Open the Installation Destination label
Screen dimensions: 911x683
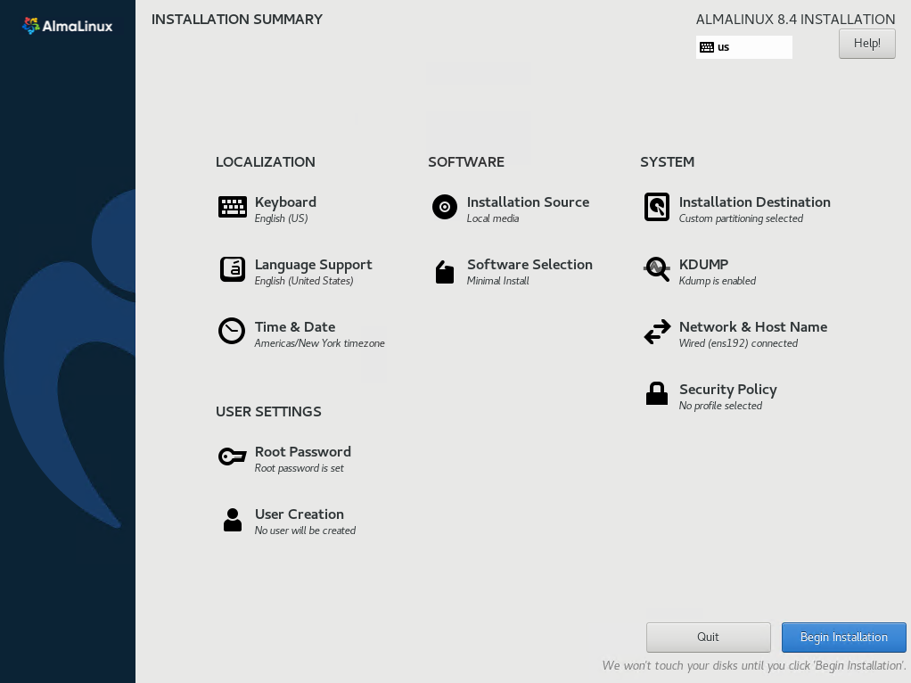point(754,202)
